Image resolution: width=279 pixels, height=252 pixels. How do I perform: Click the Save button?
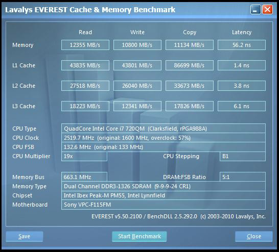tap(25, 236)
